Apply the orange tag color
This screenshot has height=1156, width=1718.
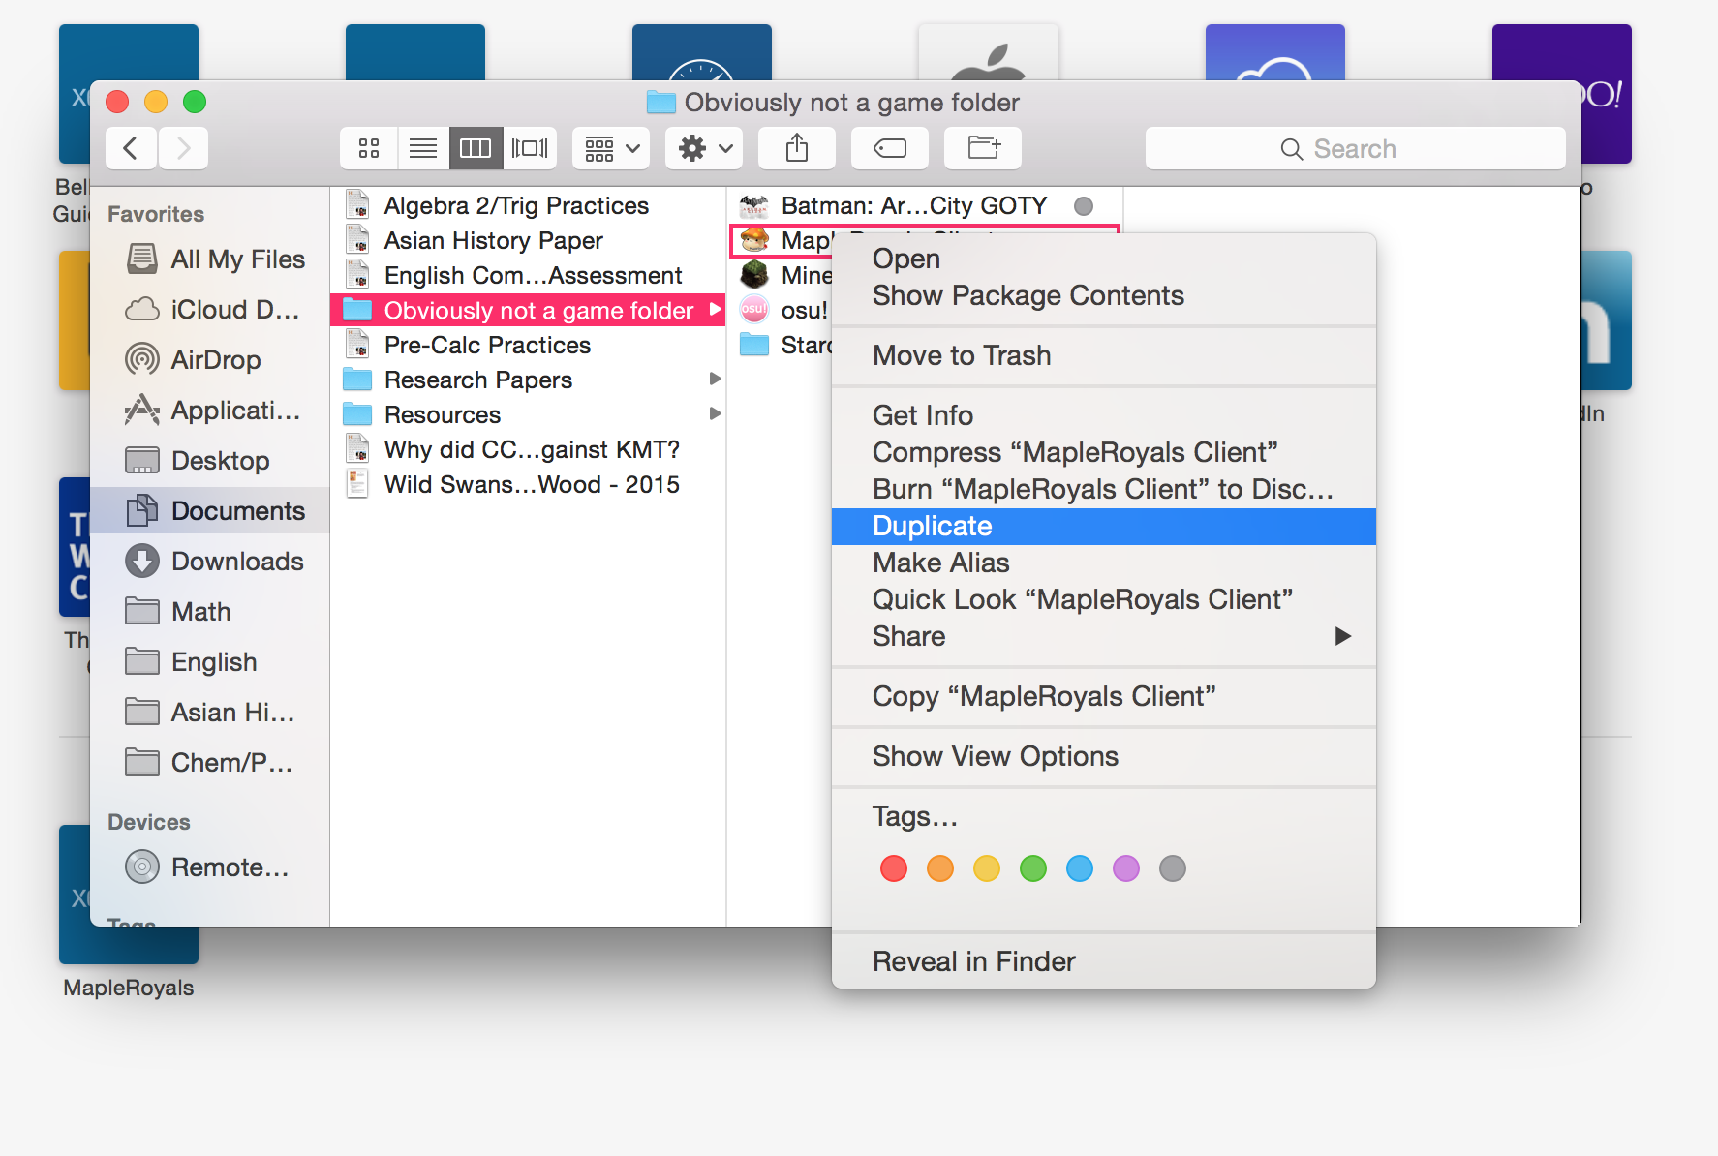pyautogui.click(x=940, y=868)
